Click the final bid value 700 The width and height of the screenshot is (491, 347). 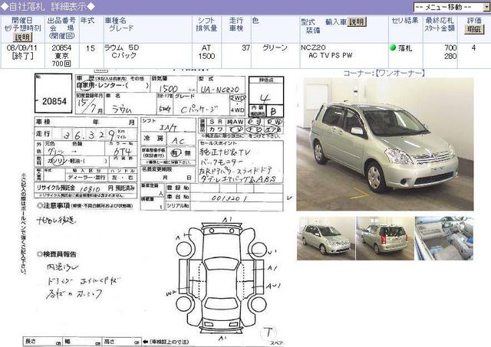click(450, 47)
